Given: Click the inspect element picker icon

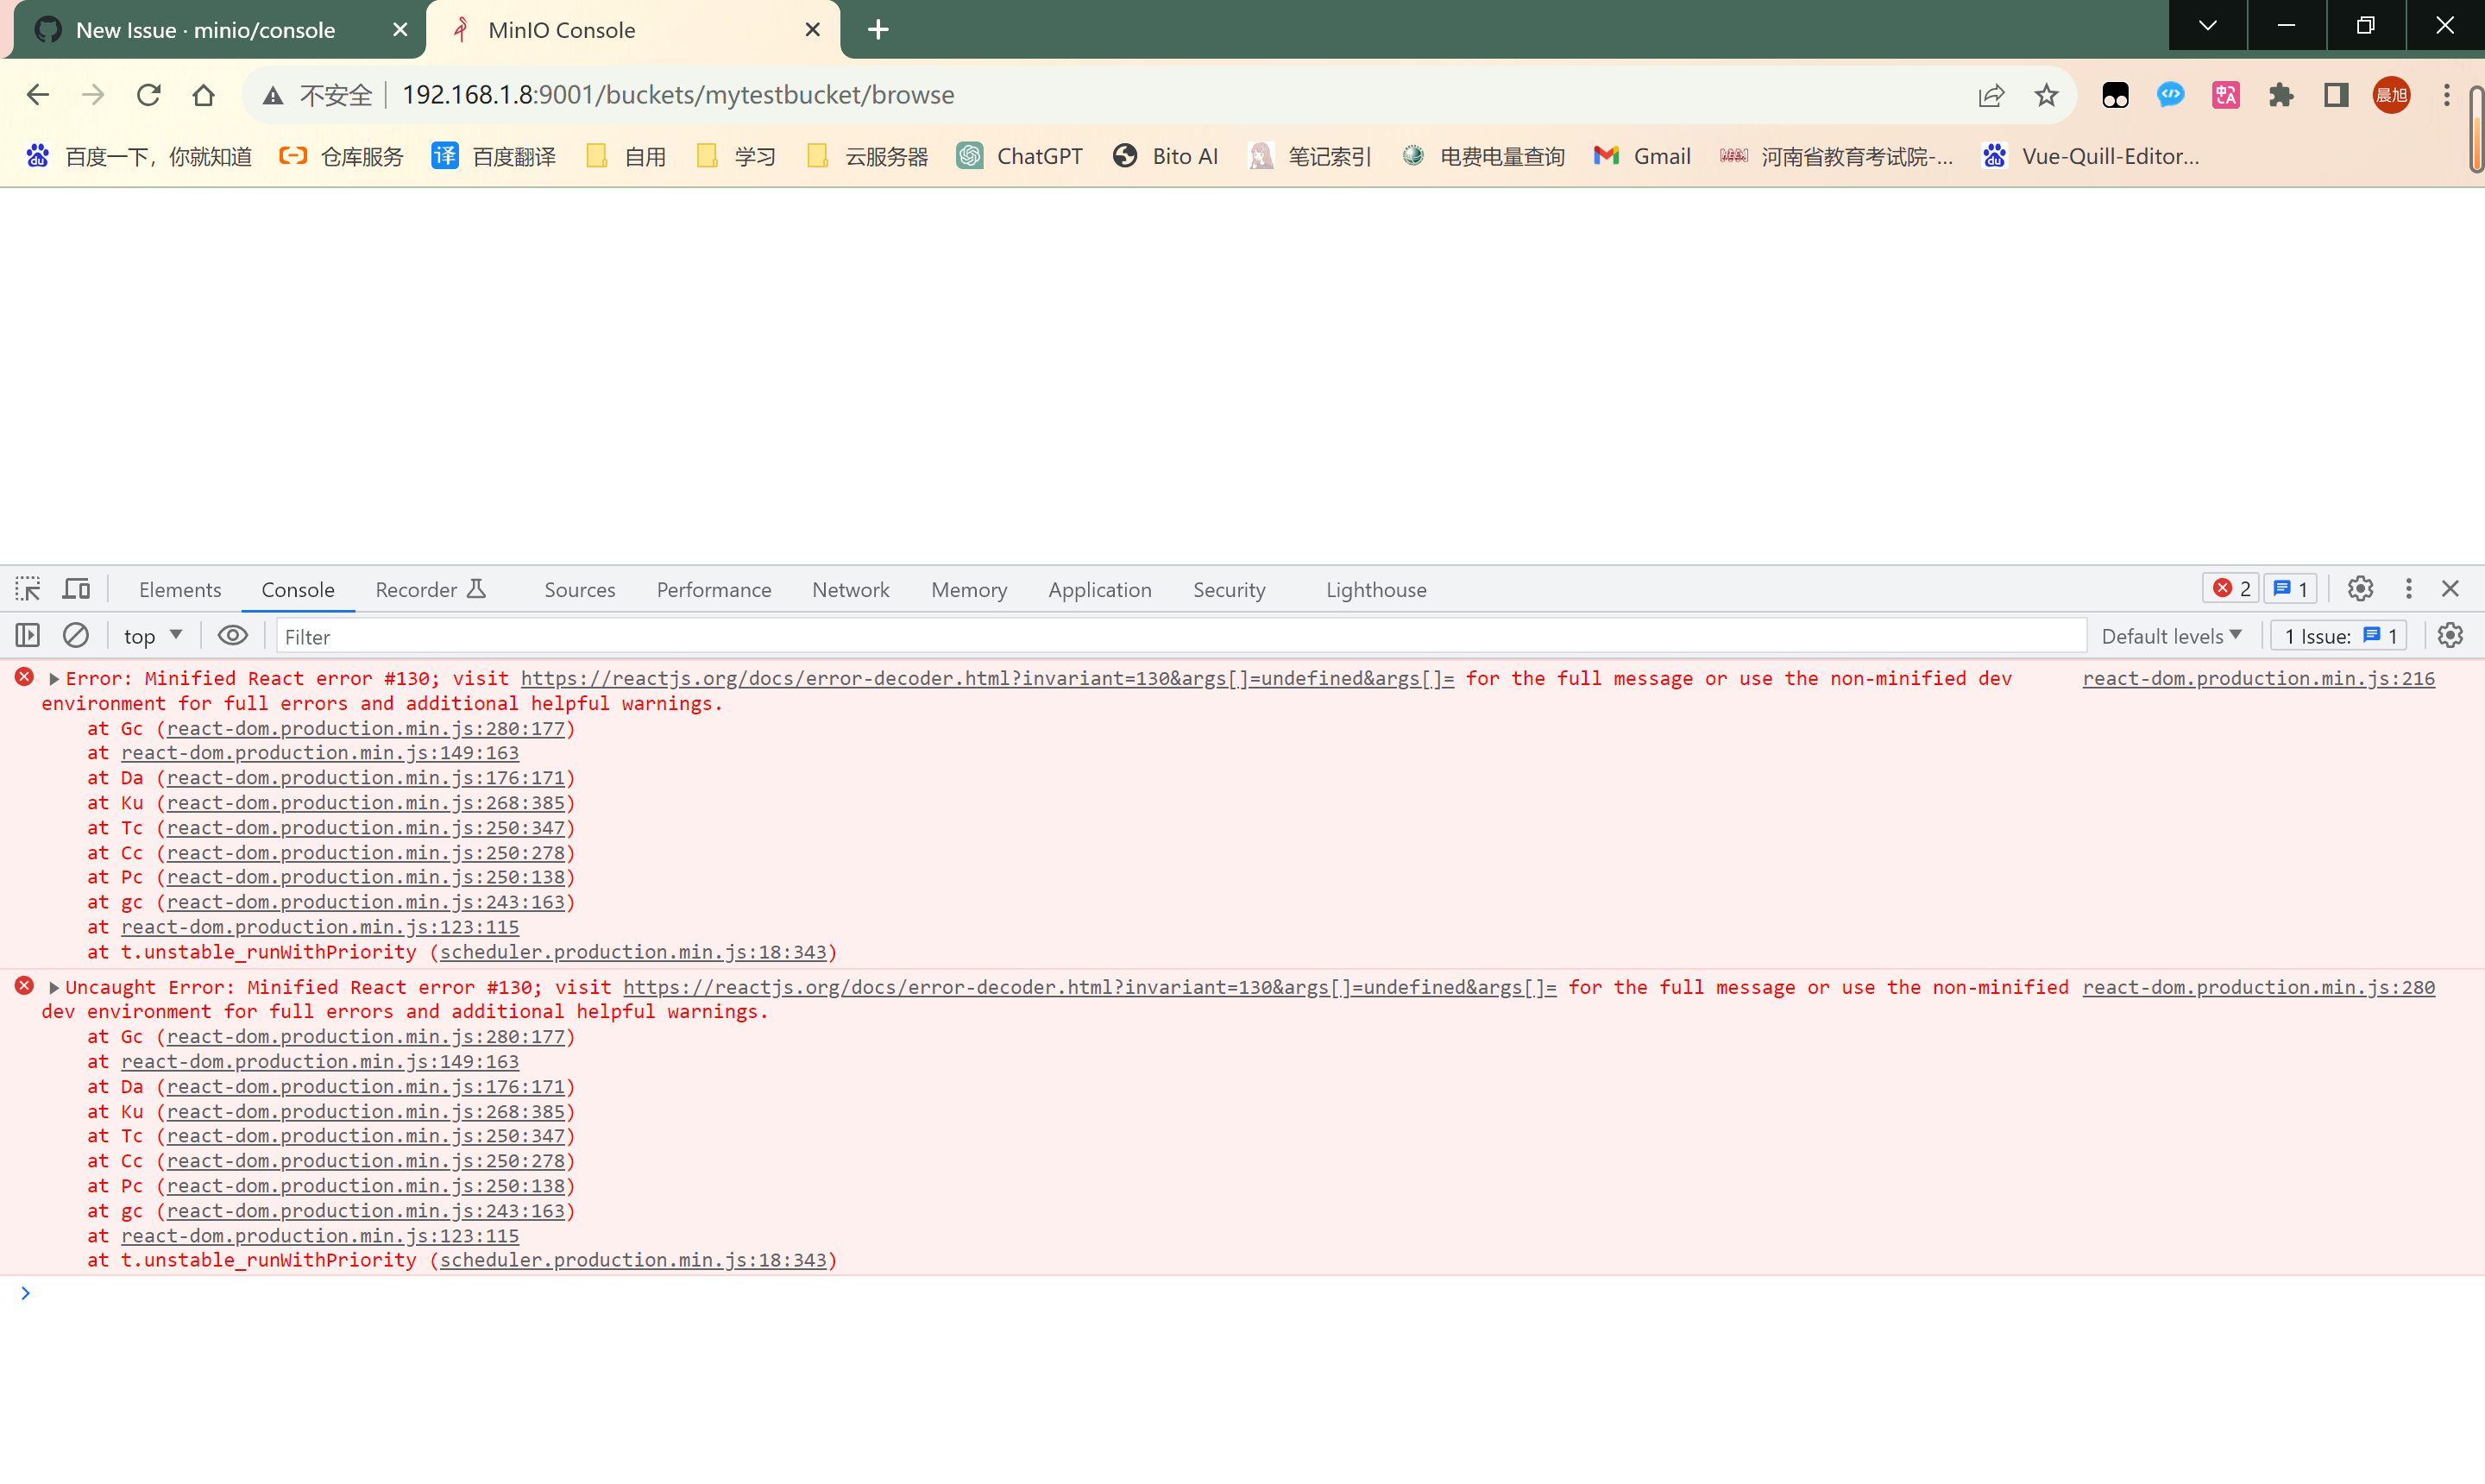Looking at the screenshot, I should pos(28,589).
